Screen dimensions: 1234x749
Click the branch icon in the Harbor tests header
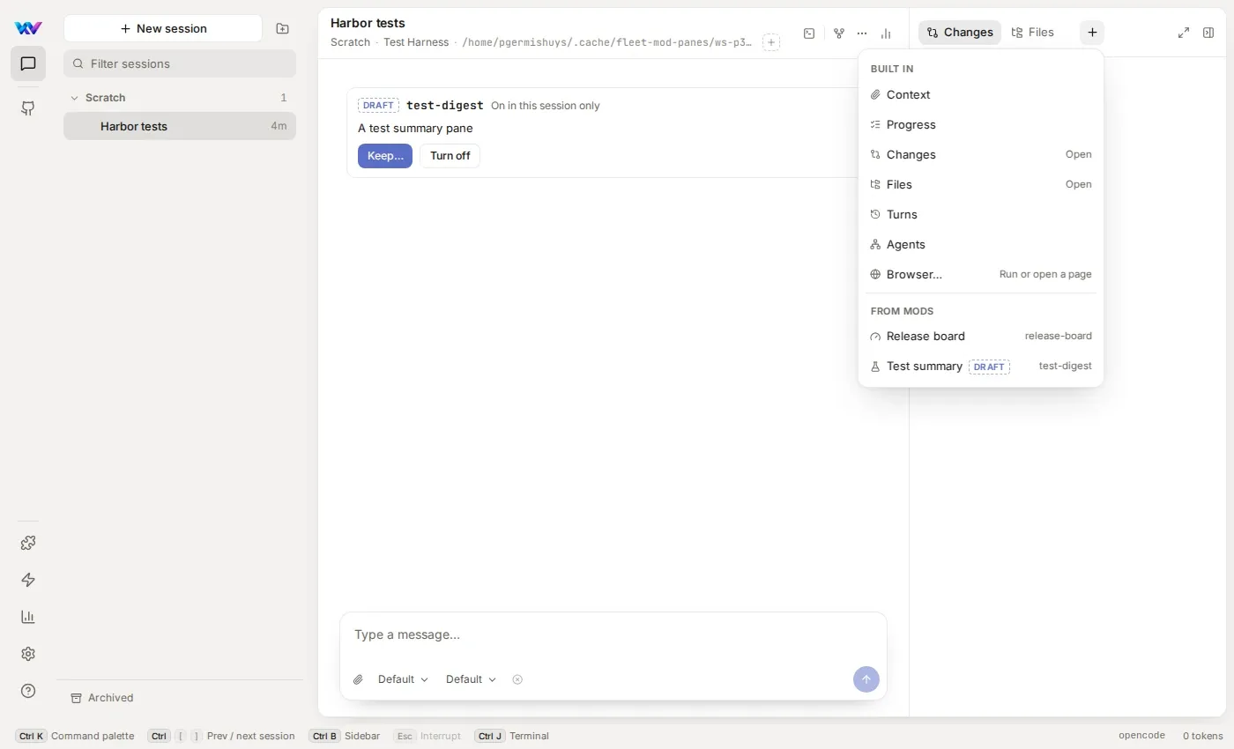(839, 33)
